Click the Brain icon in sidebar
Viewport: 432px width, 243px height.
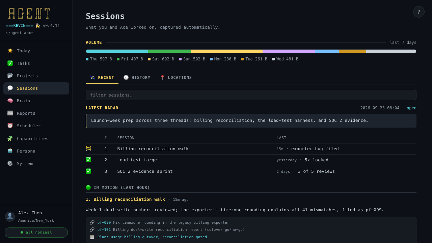pyautogui.click(x=10, y=101)
